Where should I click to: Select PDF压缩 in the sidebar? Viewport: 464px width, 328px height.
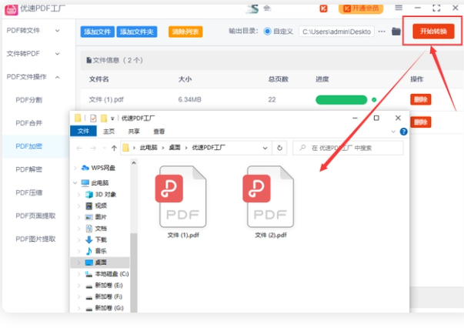(x=29, y=192)
